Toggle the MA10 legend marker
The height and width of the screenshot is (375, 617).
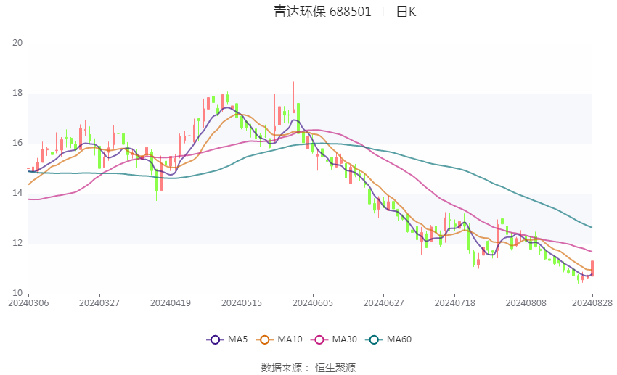tap(264, 339)
